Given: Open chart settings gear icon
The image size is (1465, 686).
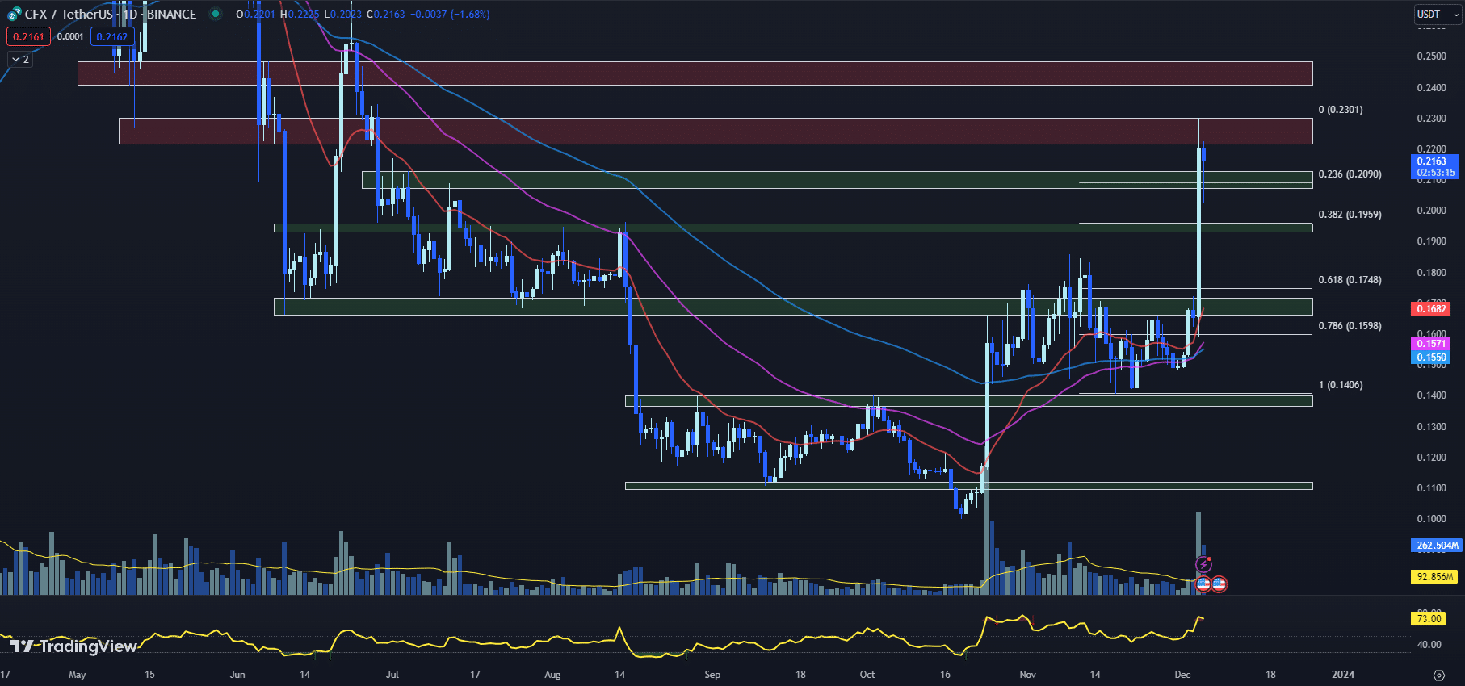Looking at the screenshot, I should tap(1438, 675).
